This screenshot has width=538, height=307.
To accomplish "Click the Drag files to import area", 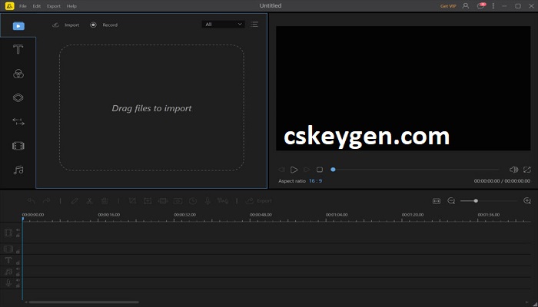I will [x=151, y=107].
